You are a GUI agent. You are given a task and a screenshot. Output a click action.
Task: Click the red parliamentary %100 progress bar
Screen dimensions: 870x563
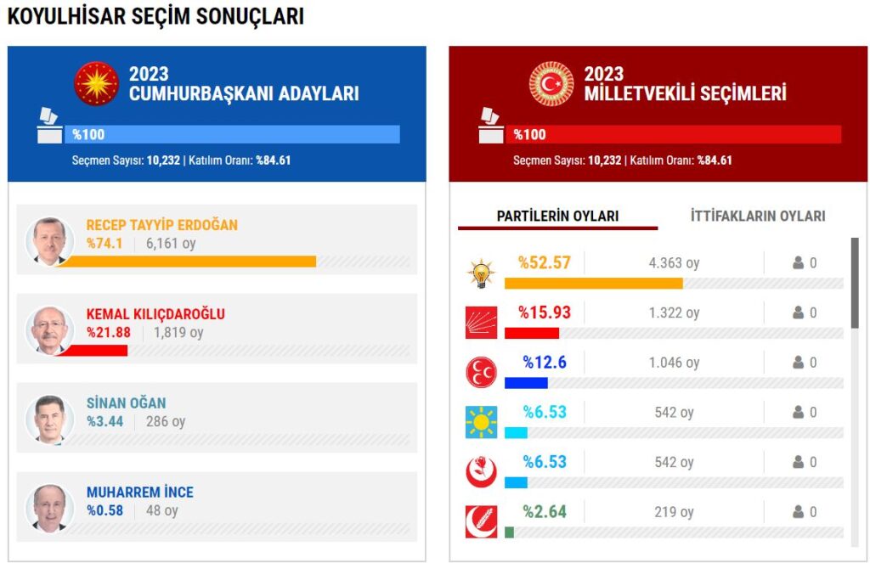(x=674, y=134)
